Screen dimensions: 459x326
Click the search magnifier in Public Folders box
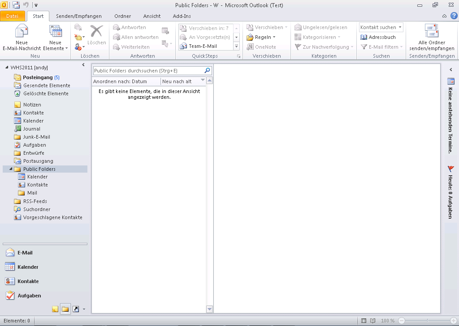(x=207, y=71)
